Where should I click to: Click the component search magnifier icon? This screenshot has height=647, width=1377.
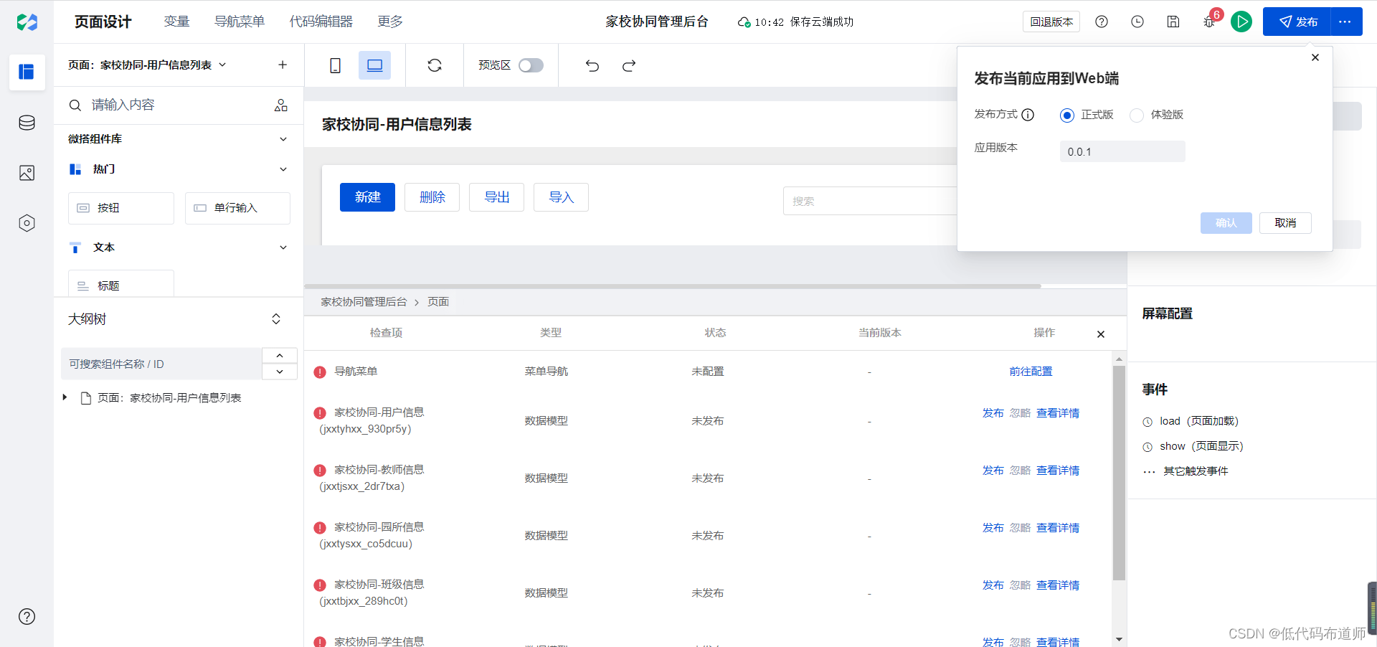click(x=75, y=105)
